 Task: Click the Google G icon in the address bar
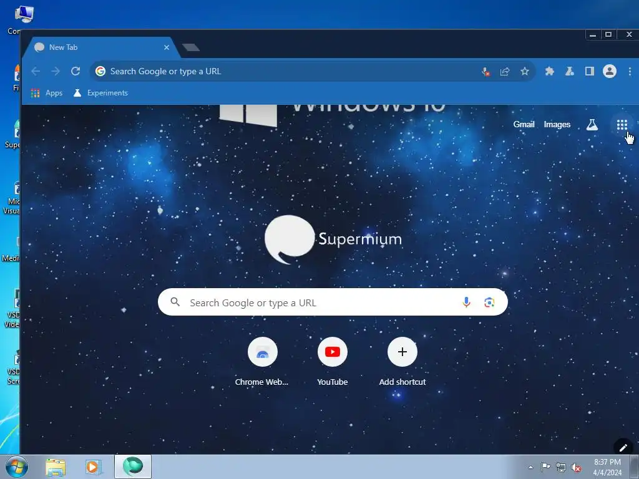pos(100,71)
